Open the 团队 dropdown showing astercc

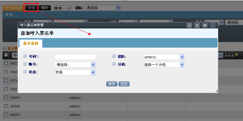[x=163, y=57]
